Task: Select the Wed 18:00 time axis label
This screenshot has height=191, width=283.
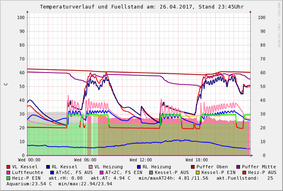Action: tap(197, 160)
